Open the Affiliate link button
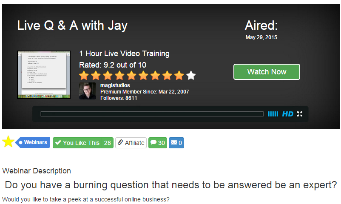 point(131,143)
